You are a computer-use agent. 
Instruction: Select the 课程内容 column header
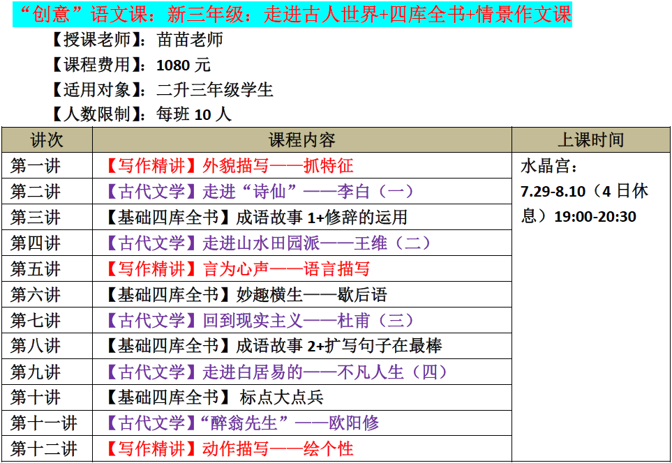point(301,140)
